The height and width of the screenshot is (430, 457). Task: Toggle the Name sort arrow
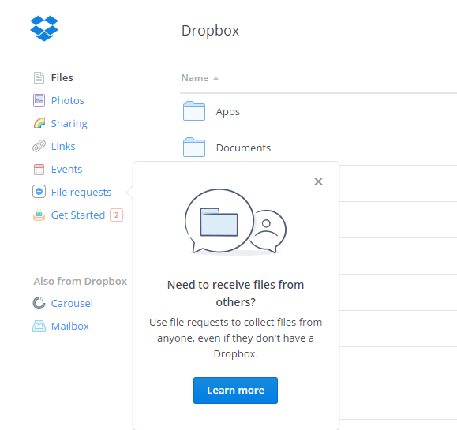coord(215,79)
